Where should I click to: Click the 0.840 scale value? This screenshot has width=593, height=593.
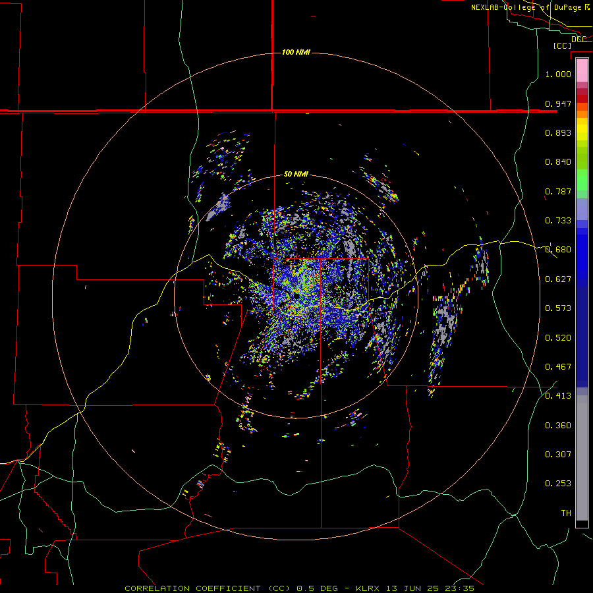(x=558, y=162)
